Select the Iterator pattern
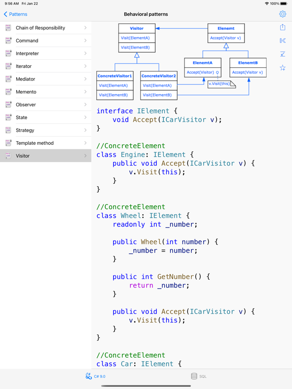 pyautogui.click(x=46, y=66)
